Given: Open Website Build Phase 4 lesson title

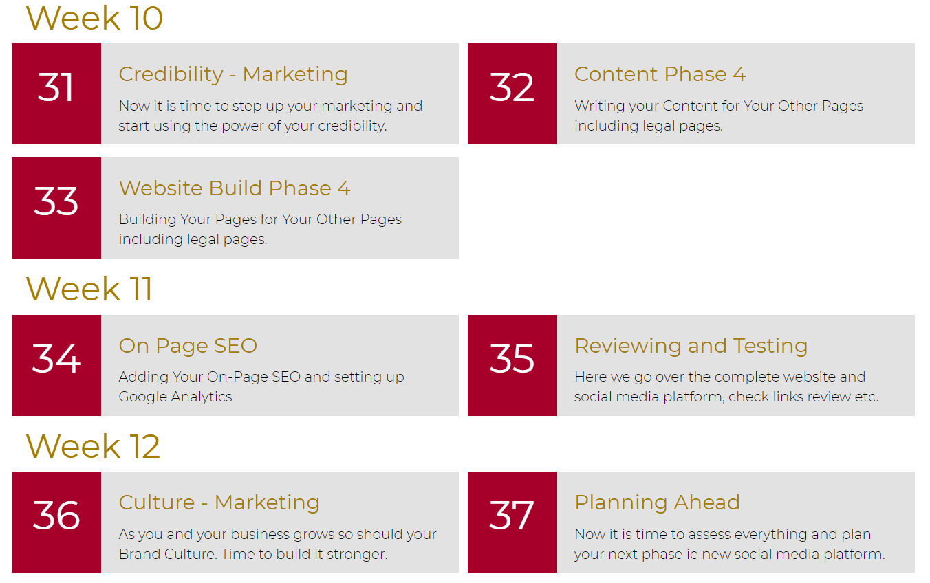Looking at the screenshot, I should point(235,188).
